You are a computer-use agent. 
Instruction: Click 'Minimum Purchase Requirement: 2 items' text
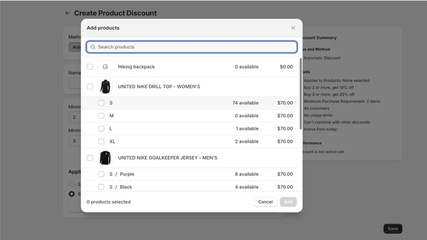342,101
